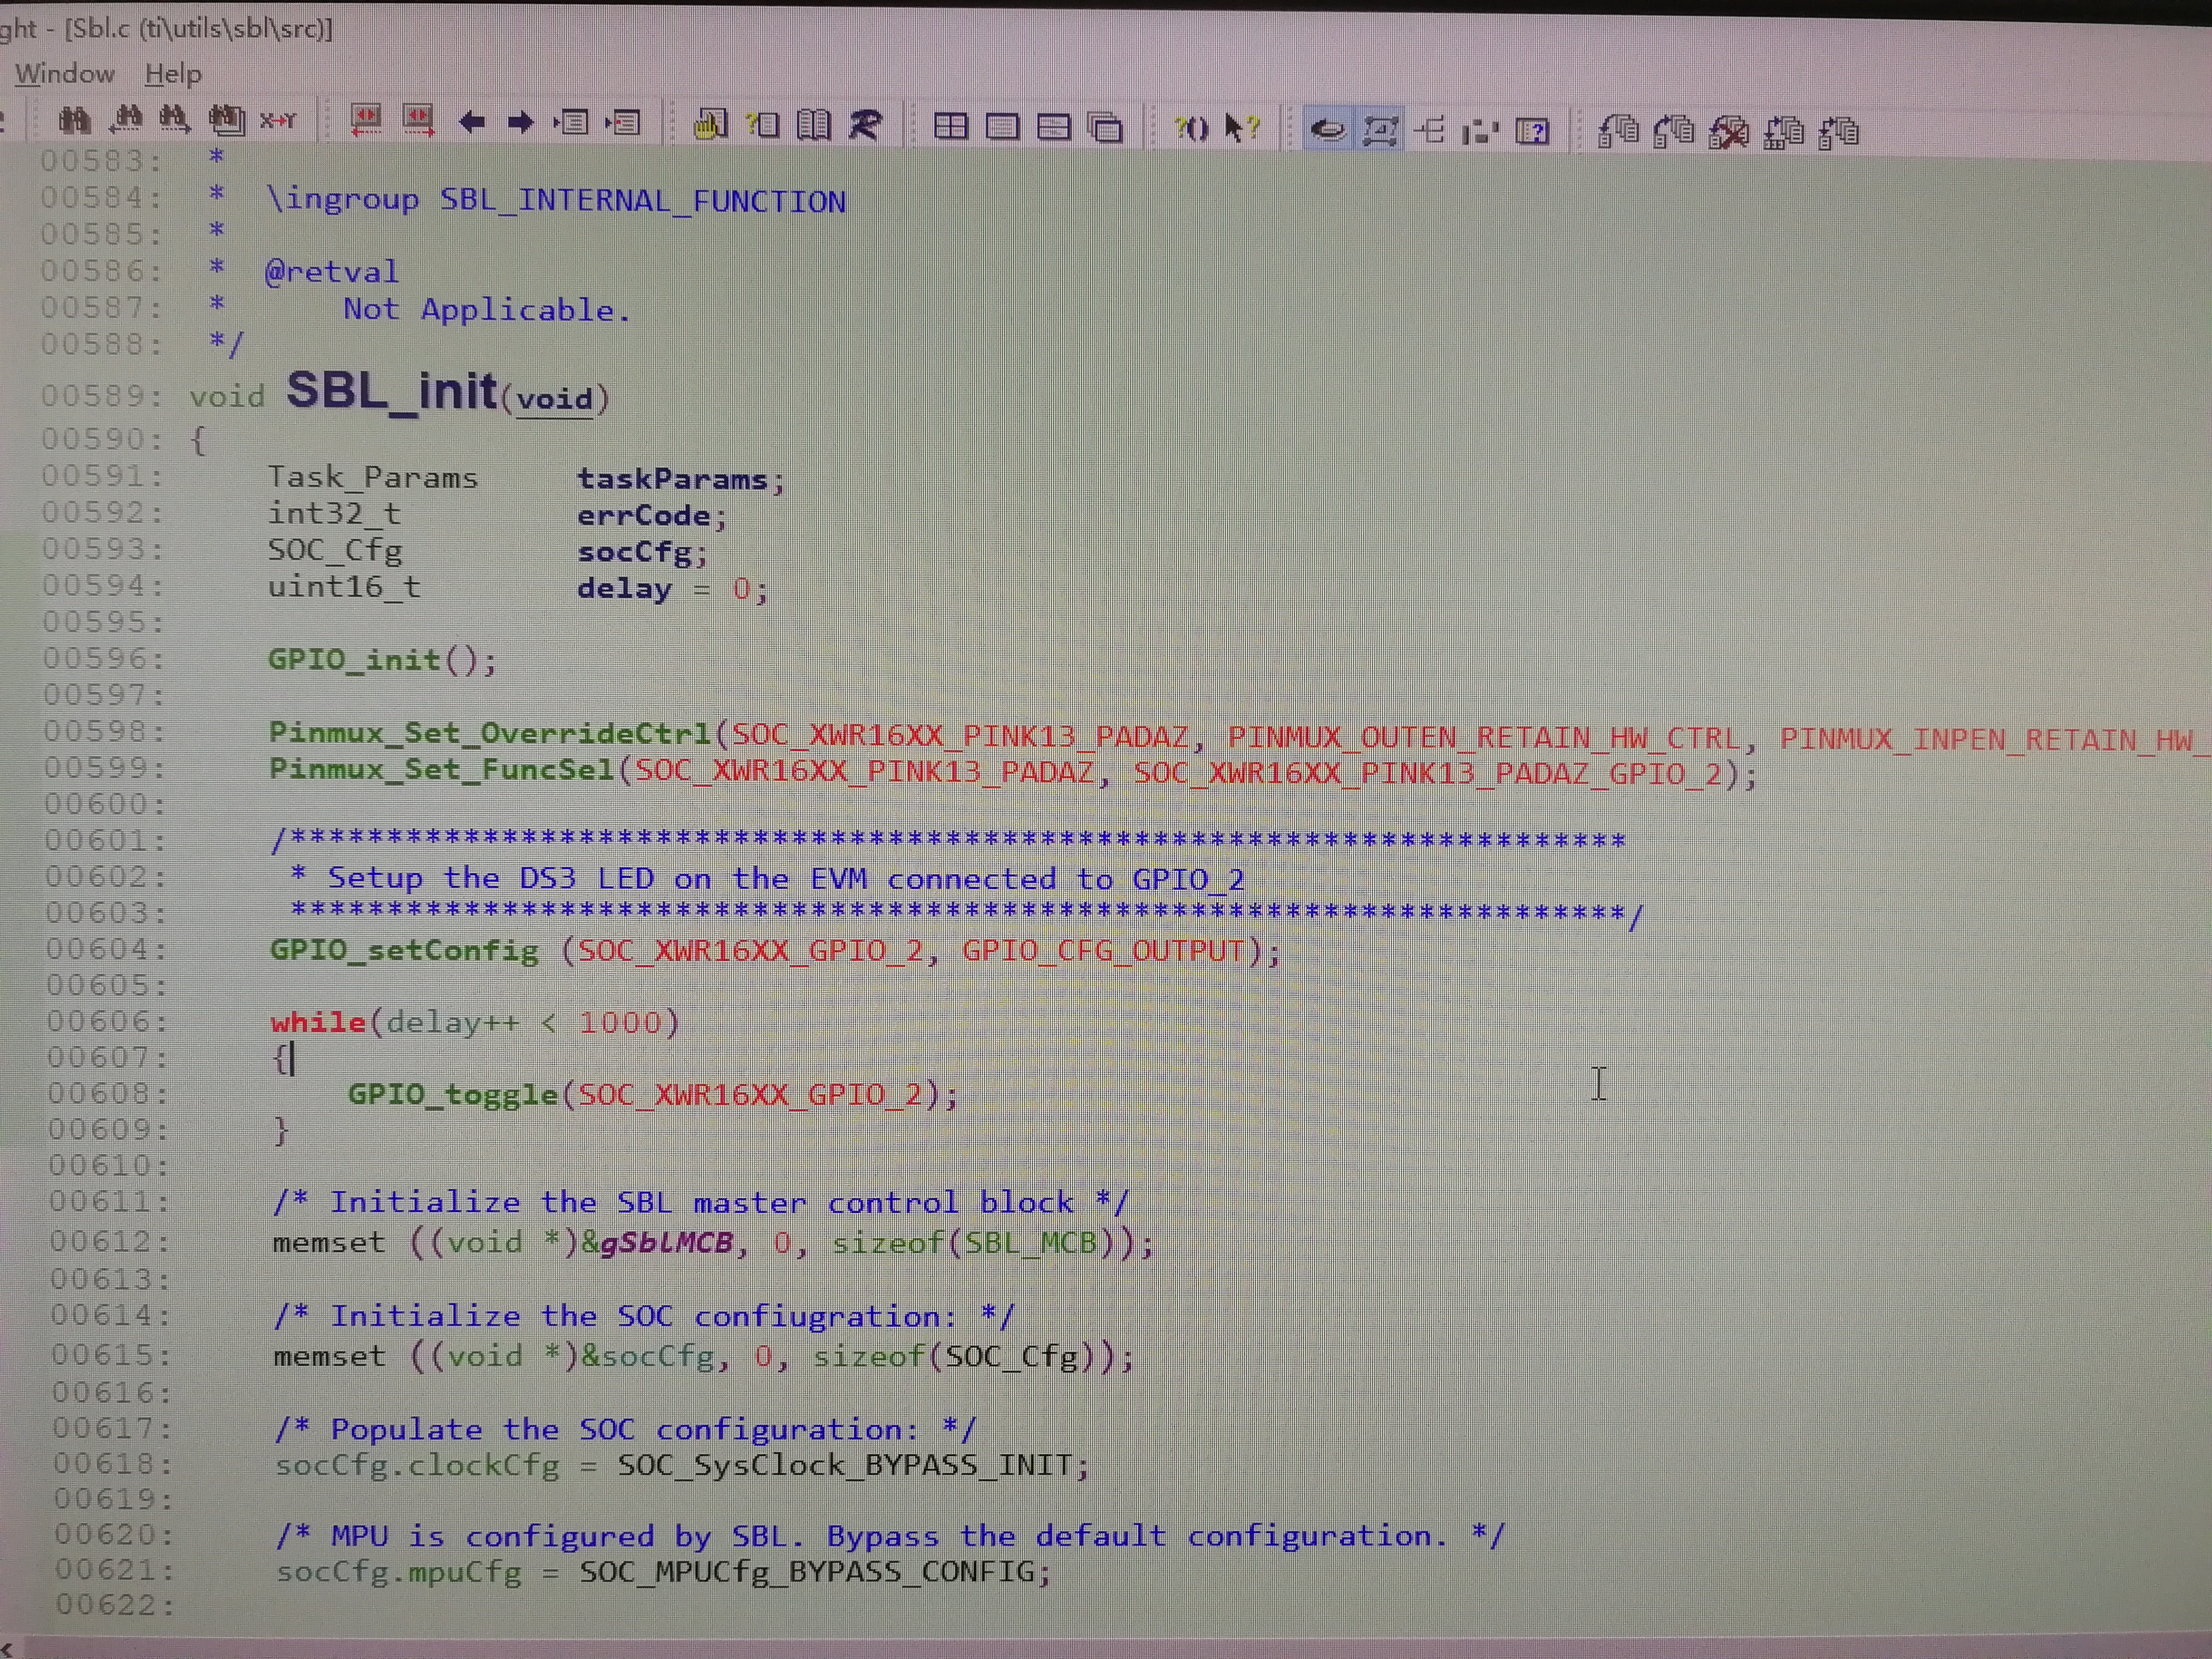Toggle the Clip Window blocks button

pyautogui.click(x=1481, y=132)
